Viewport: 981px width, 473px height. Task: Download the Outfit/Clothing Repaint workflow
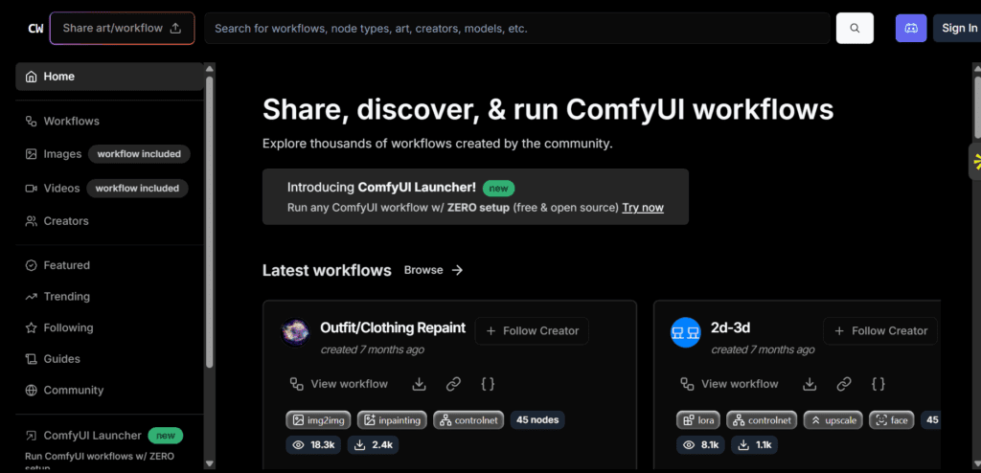tap(419, 384)
